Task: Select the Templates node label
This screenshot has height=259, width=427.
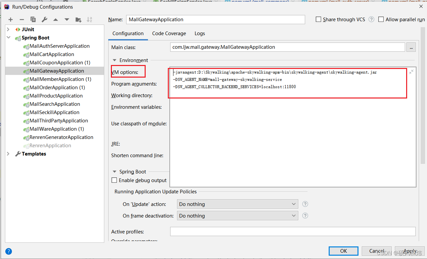Action: coord(34,154)
